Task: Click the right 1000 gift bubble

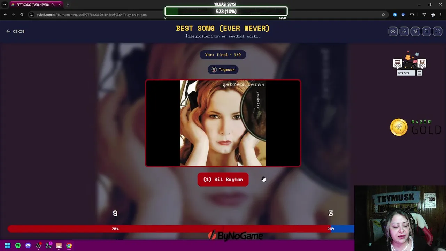Action: pyautogui.click(x=422, y=63)
